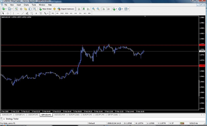The width and height of the screenshot is (207, 126).
Task: Open the Window menu
Action: point(42,5)
